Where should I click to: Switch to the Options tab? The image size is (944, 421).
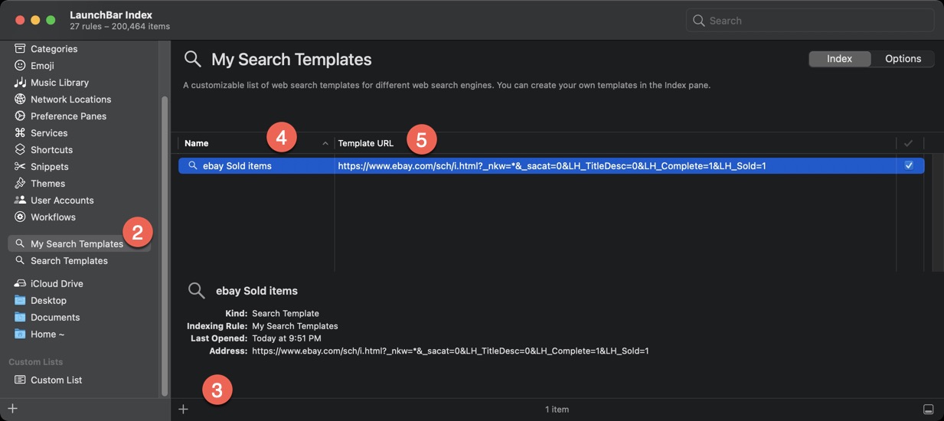(903, 59)
